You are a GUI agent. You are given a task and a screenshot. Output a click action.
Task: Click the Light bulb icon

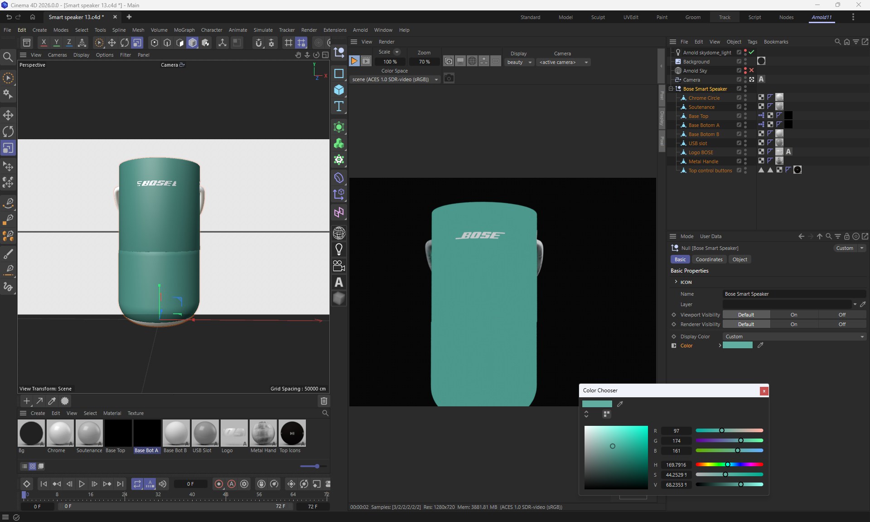[x=339, y=249]
